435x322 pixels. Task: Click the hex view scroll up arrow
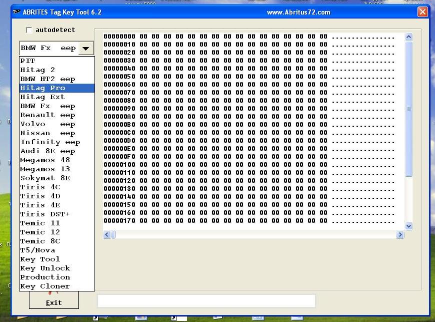pos(408,37)
